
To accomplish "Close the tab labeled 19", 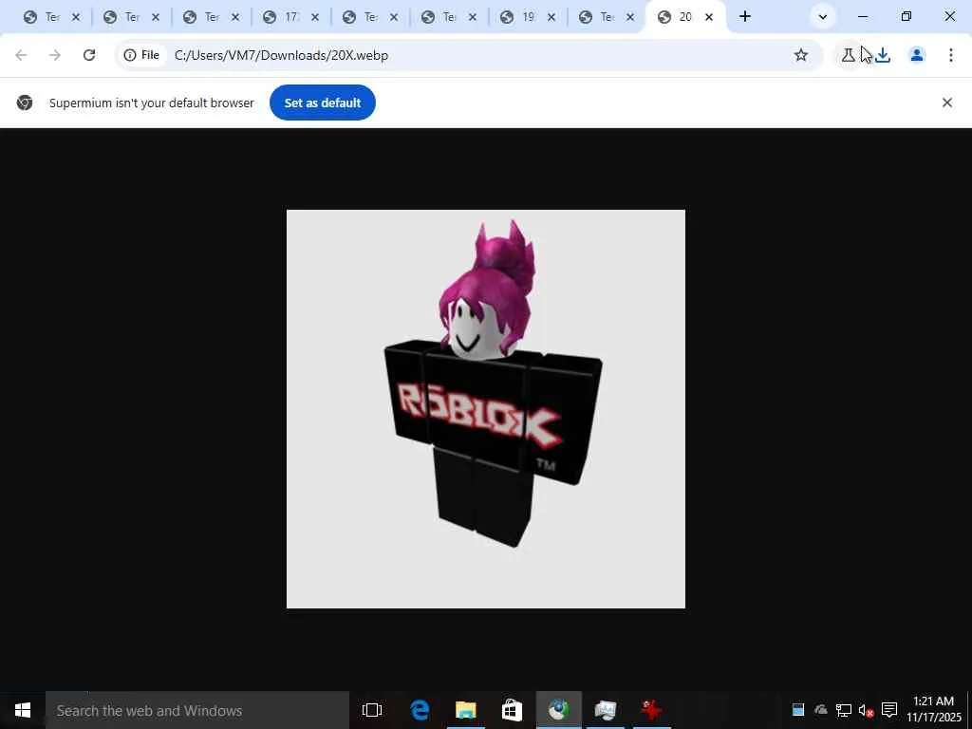I will coord(551,17).
